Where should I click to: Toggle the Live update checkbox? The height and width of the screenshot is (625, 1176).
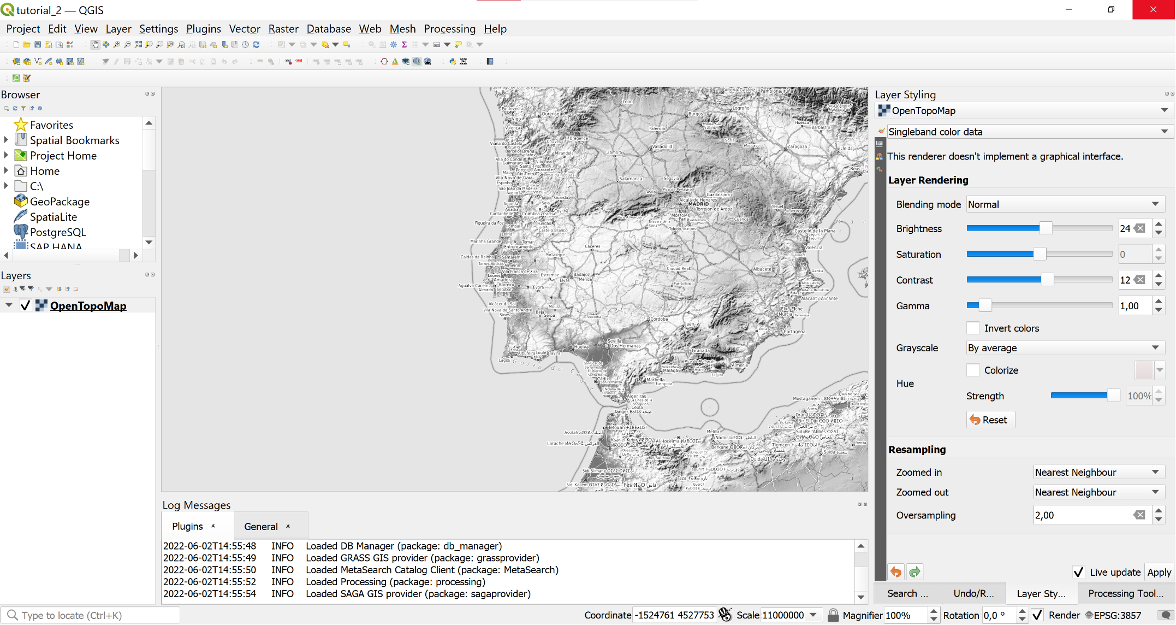(1078, 572)
